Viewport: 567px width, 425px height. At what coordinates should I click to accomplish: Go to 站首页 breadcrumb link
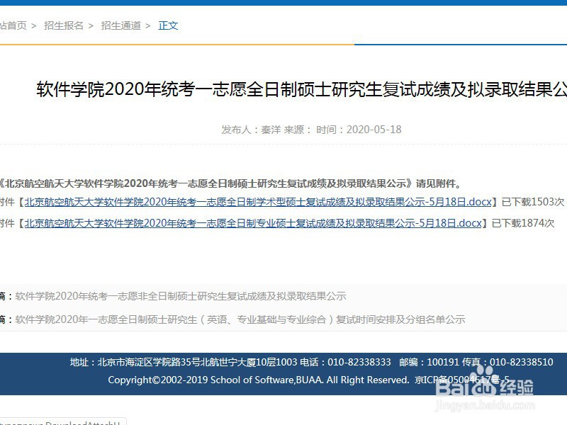pyautogui.click(x=13, y=25)
